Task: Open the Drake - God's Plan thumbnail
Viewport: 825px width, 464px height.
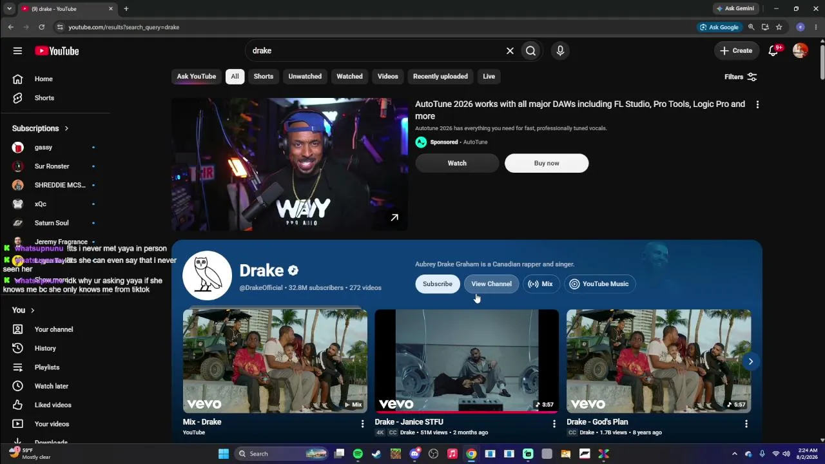Action: pos(659,362)
